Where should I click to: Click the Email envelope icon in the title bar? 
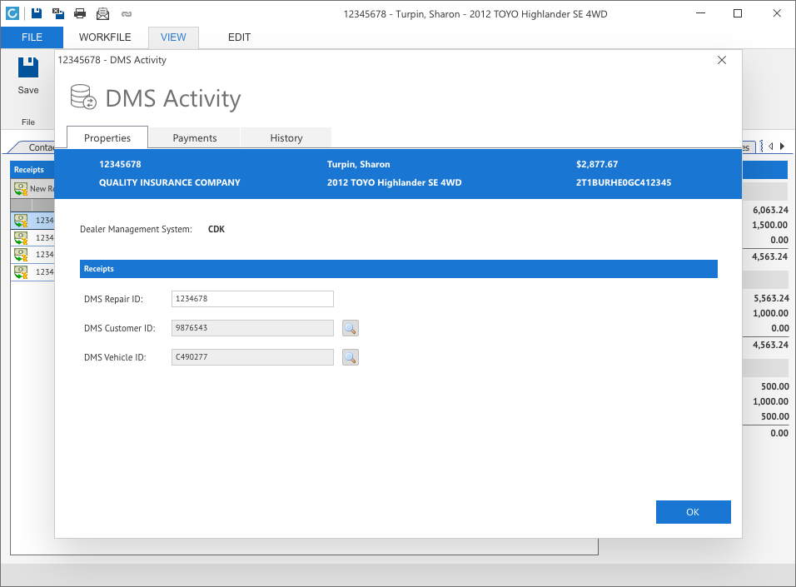point(102,13)
